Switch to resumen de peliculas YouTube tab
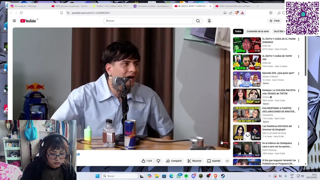 click(x=70, y=6)
